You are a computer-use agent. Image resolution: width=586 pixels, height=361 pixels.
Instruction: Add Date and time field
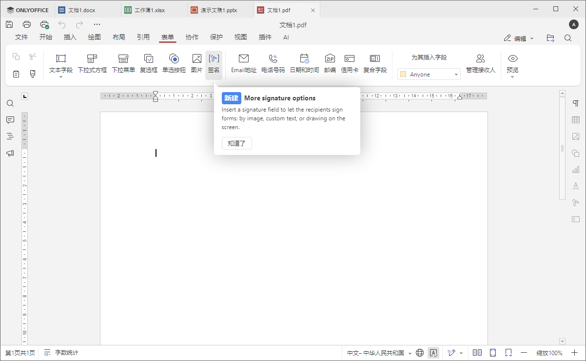coord(304,64)
